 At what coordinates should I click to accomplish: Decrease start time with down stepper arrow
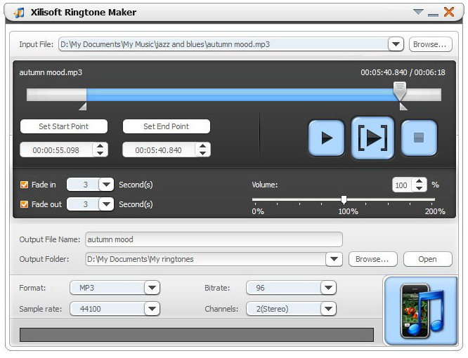click(x=100, y=153)
